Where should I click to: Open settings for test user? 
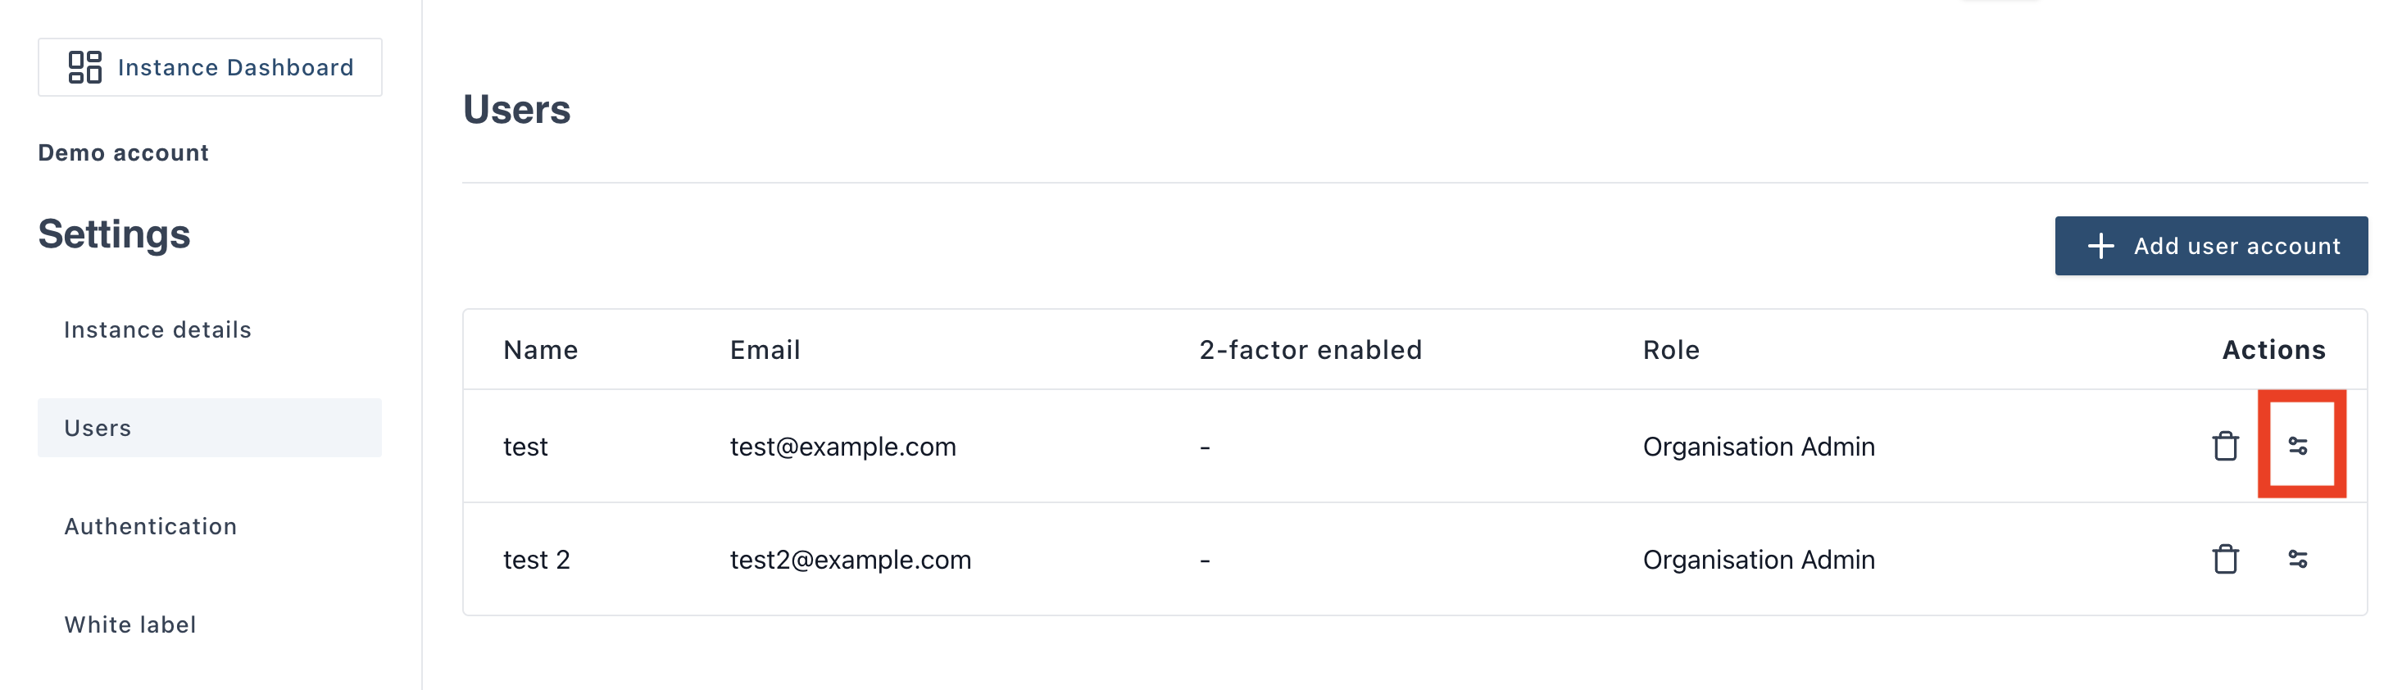[x=2297, y=447]
